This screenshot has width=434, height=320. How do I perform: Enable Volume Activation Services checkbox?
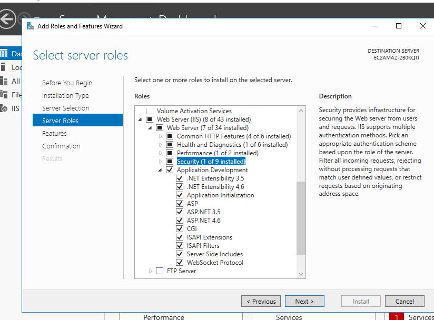pyautogui.click(x=150, y=111)
